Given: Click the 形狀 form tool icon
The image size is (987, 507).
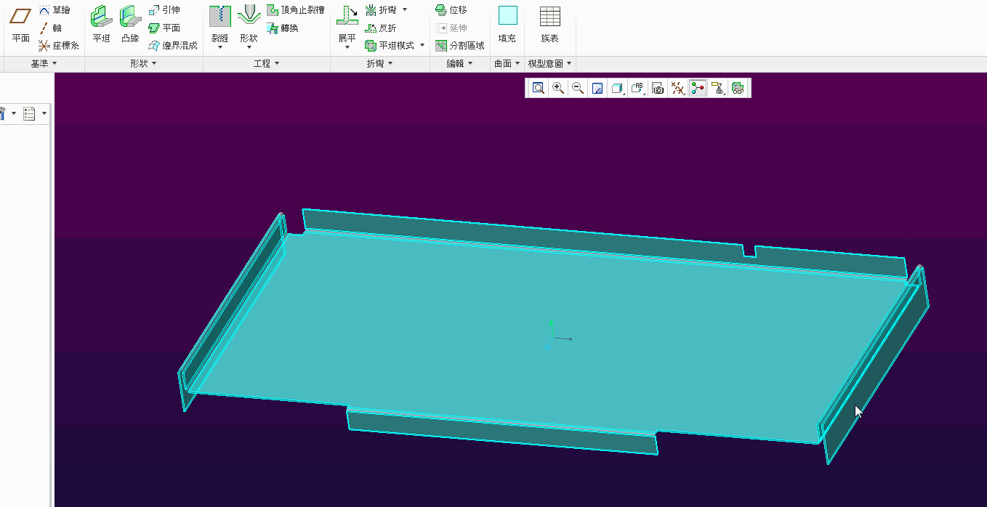Looking at the screenshot, I should [249, 16].
